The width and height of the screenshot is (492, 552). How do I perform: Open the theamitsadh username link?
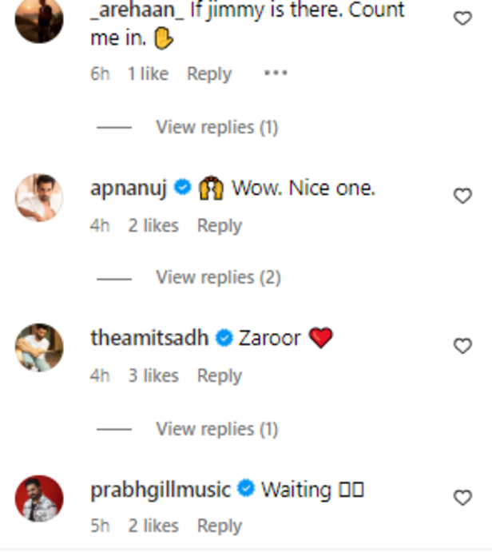point(150,339)
